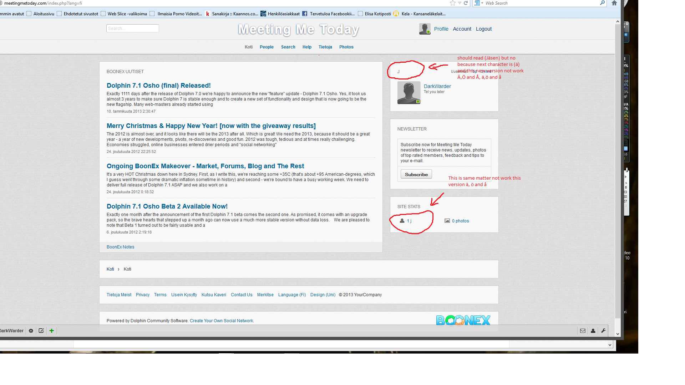The width and height of the screenshot is (685, 385).
Task: Open the Photos menu item
Action: (x=346, y=47)
